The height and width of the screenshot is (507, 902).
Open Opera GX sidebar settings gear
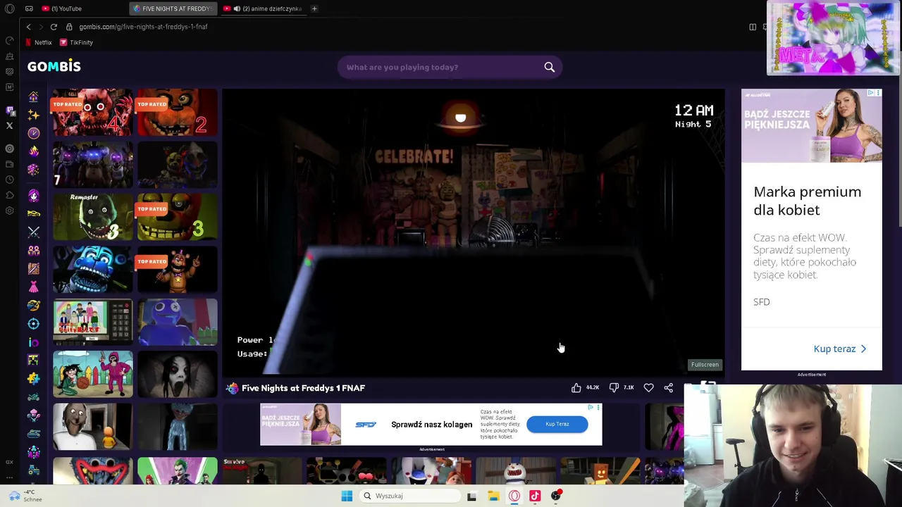(x=9, y=211)
